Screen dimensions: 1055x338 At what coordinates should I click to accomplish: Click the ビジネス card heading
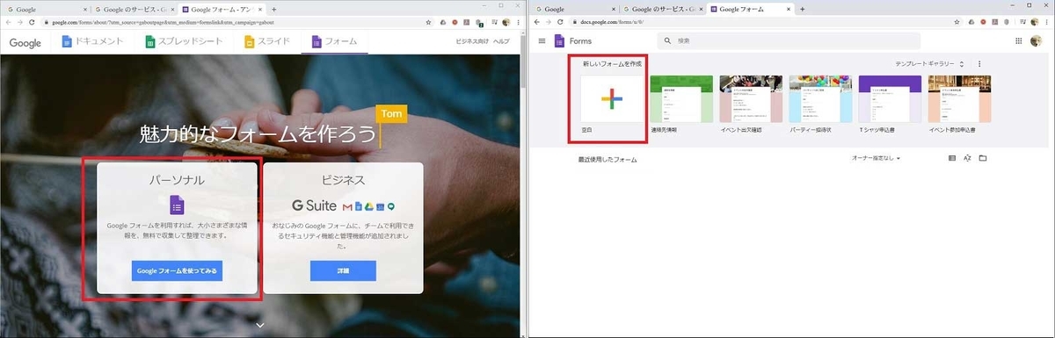click(x=343, y=180)
